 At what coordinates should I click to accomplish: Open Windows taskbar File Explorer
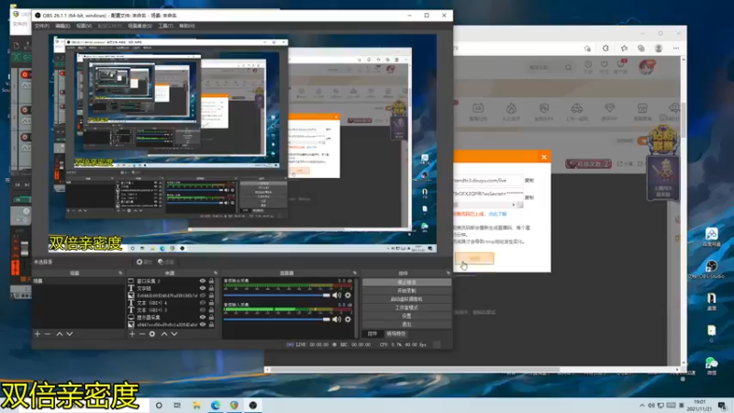(196, 405)
